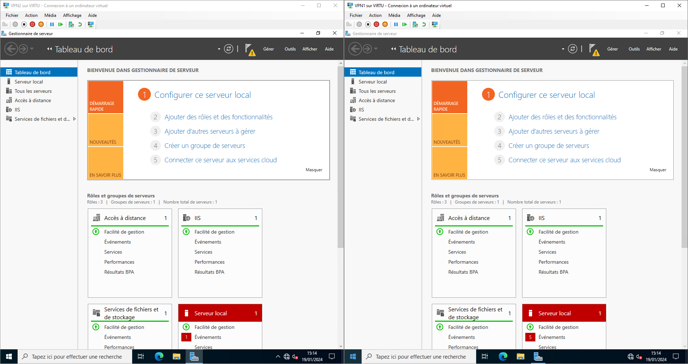
Task: Click 'Ajouter des rôles et des fonctionnalités' in VPN2
Action: click(218, 117)
